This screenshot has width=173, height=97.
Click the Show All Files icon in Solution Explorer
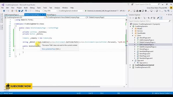[154, 18]
